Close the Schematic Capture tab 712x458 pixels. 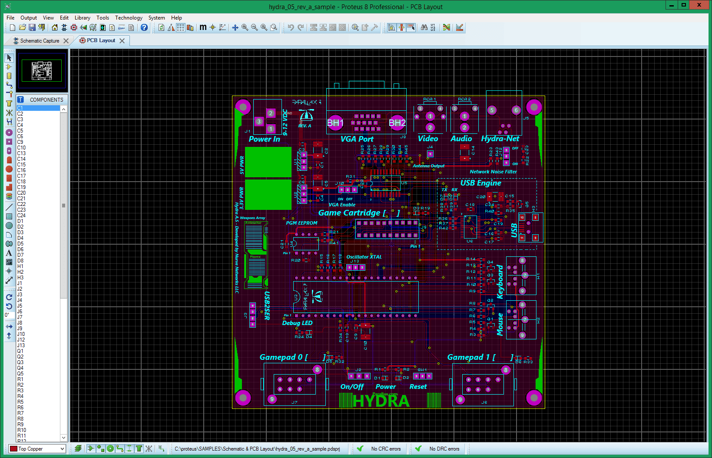(x=66, y=41)
